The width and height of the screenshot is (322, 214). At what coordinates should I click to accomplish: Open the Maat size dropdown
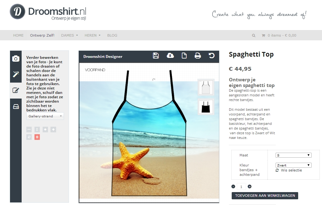(293, 155)
